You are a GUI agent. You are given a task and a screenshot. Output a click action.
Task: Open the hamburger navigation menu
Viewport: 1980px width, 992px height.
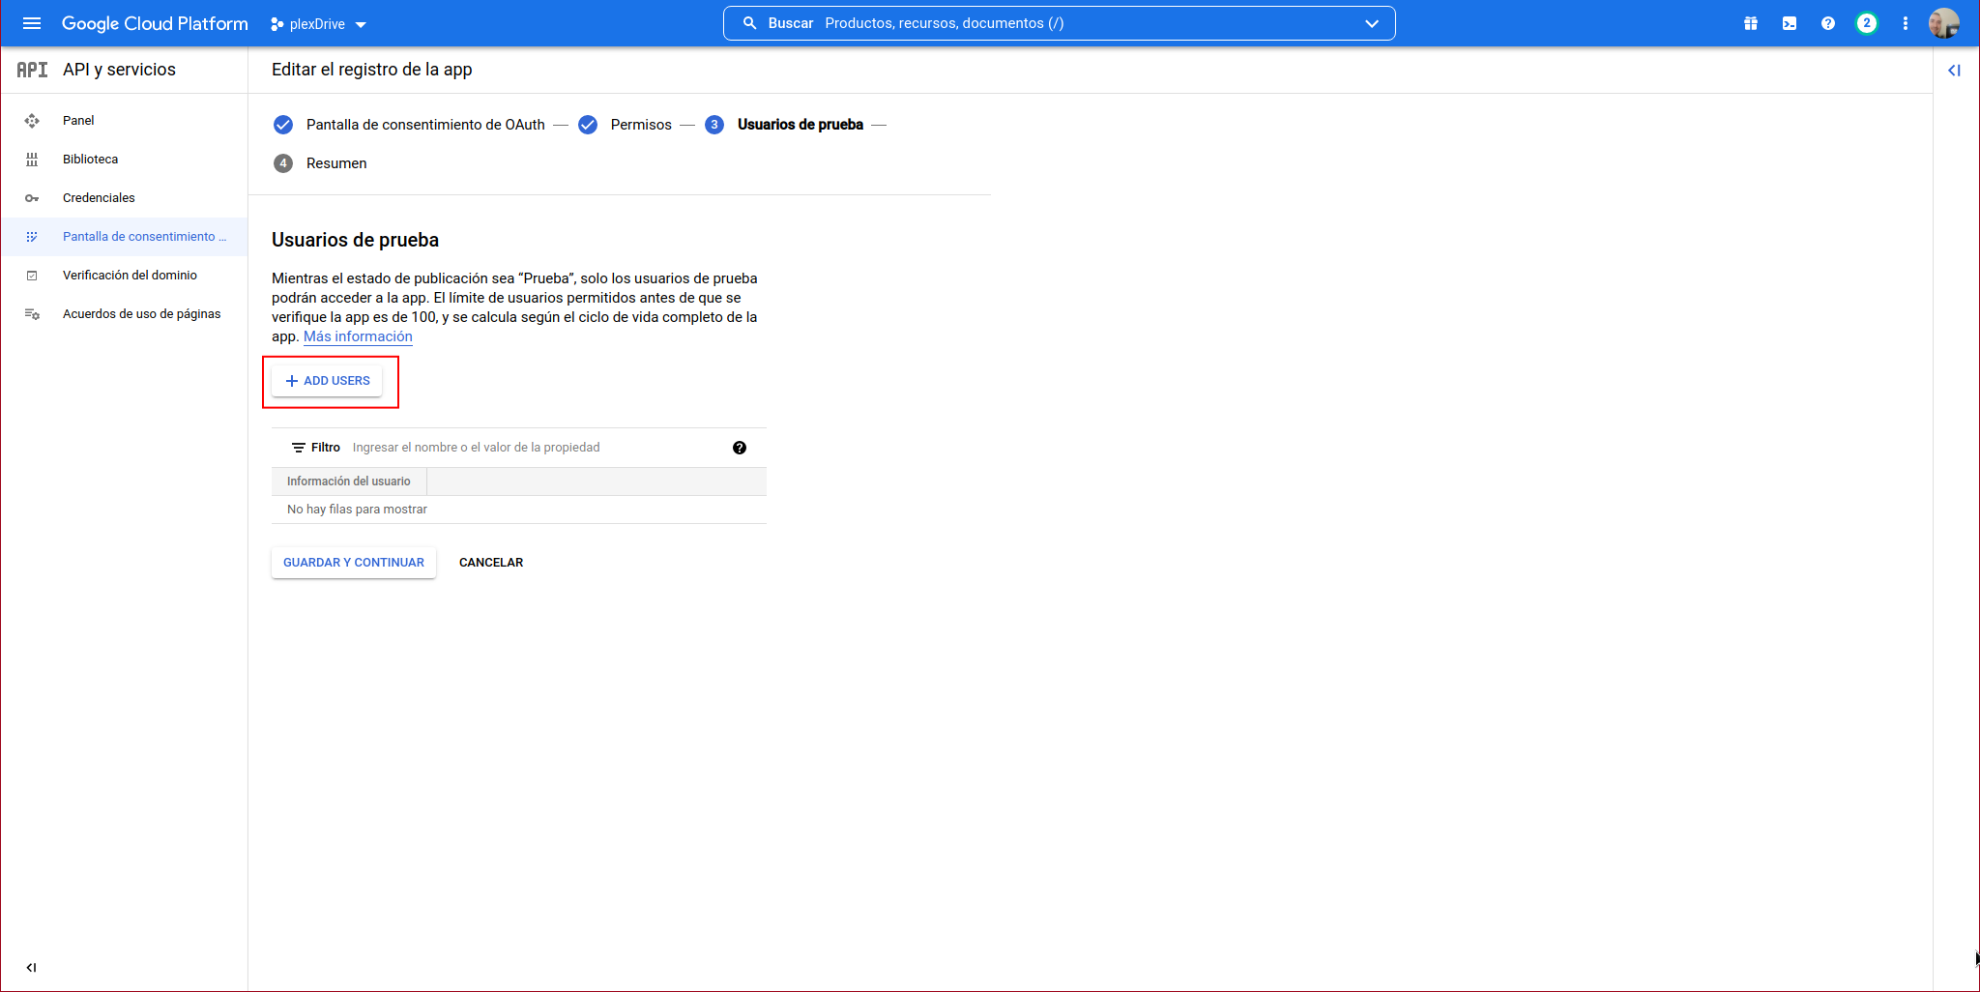click(x=32, y=23)
